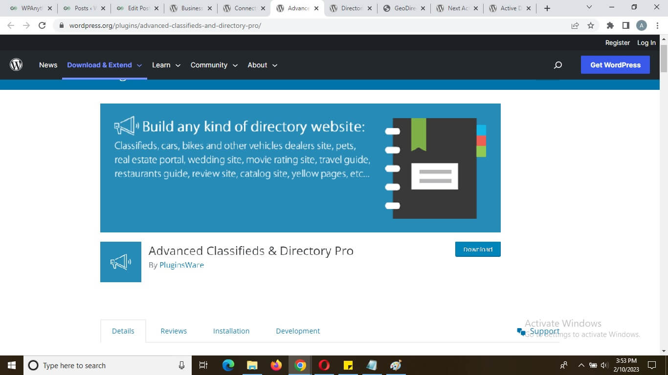Expand the Download & Extend menu
Screen dimensions: 668x375
pos(104,65)
